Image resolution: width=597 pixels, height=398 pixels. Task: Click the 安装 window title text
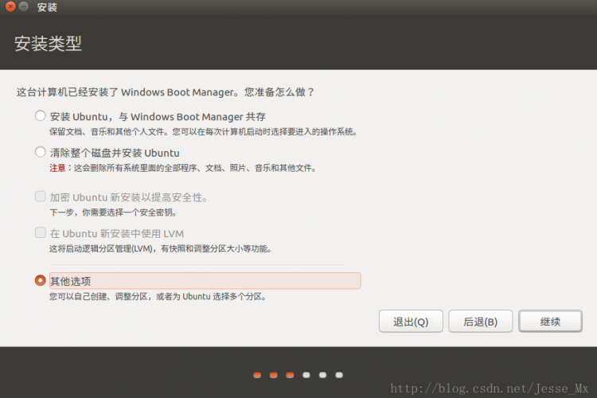[x=47, y=7]
